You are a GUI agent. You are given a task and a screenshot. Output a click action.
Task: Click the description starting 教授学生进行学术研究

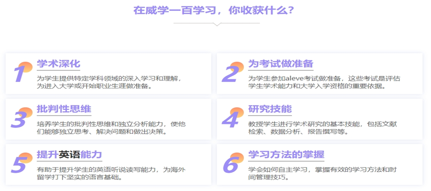[323, 127]
